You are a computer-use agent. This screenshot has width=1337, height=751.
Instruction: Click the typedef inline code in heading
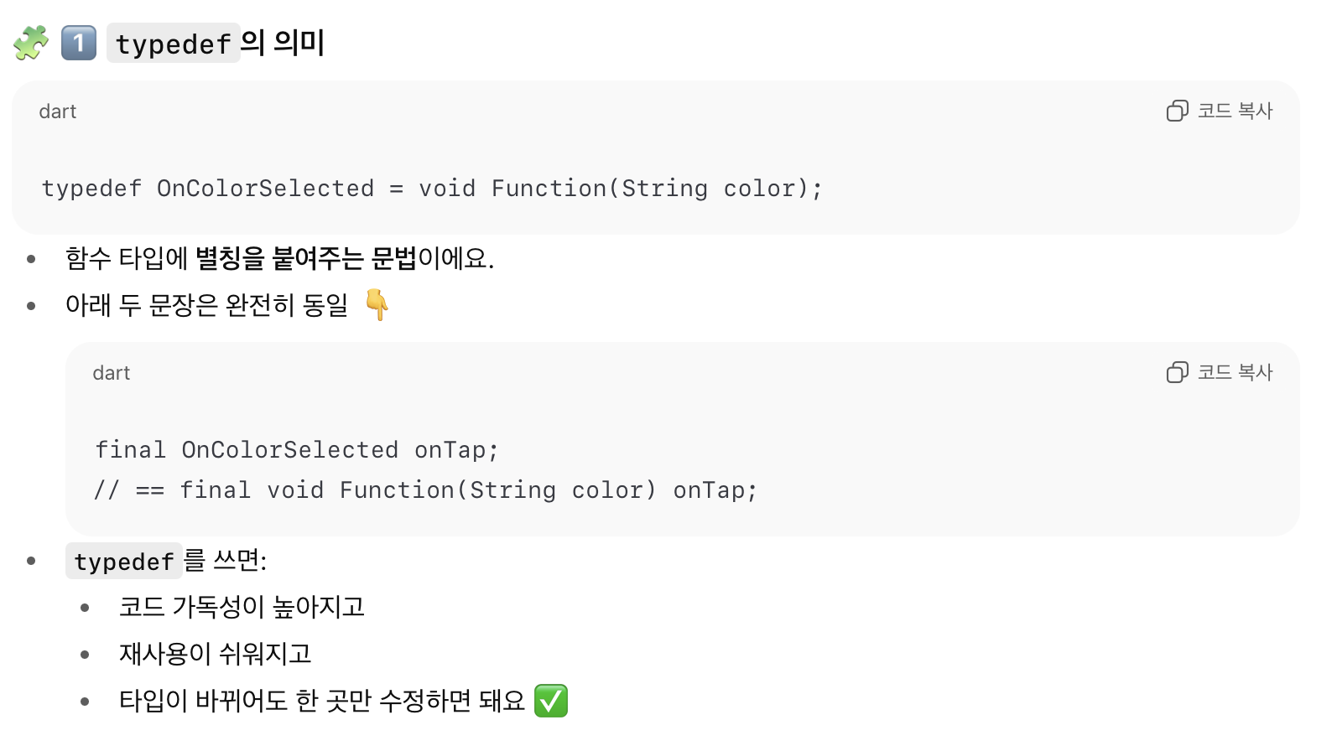pos(174,43)
